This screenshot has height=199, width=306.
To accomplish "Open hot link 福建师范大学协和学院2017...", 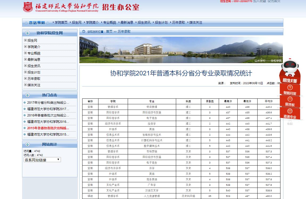I will click(x=48, y=109).
